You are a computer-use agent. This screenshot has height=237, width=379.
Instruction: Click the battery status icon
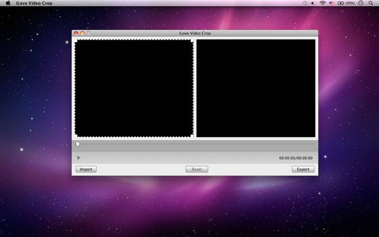point(341,3)
